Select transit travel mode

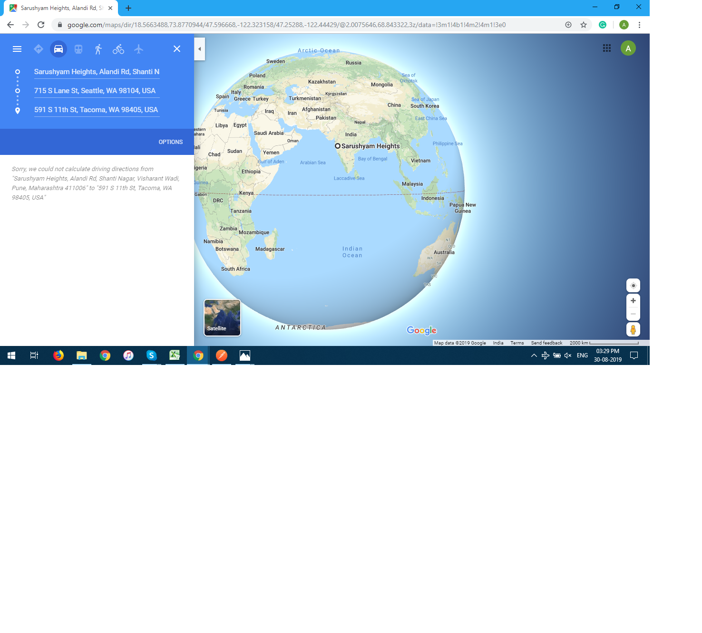[x=78, y=49]
